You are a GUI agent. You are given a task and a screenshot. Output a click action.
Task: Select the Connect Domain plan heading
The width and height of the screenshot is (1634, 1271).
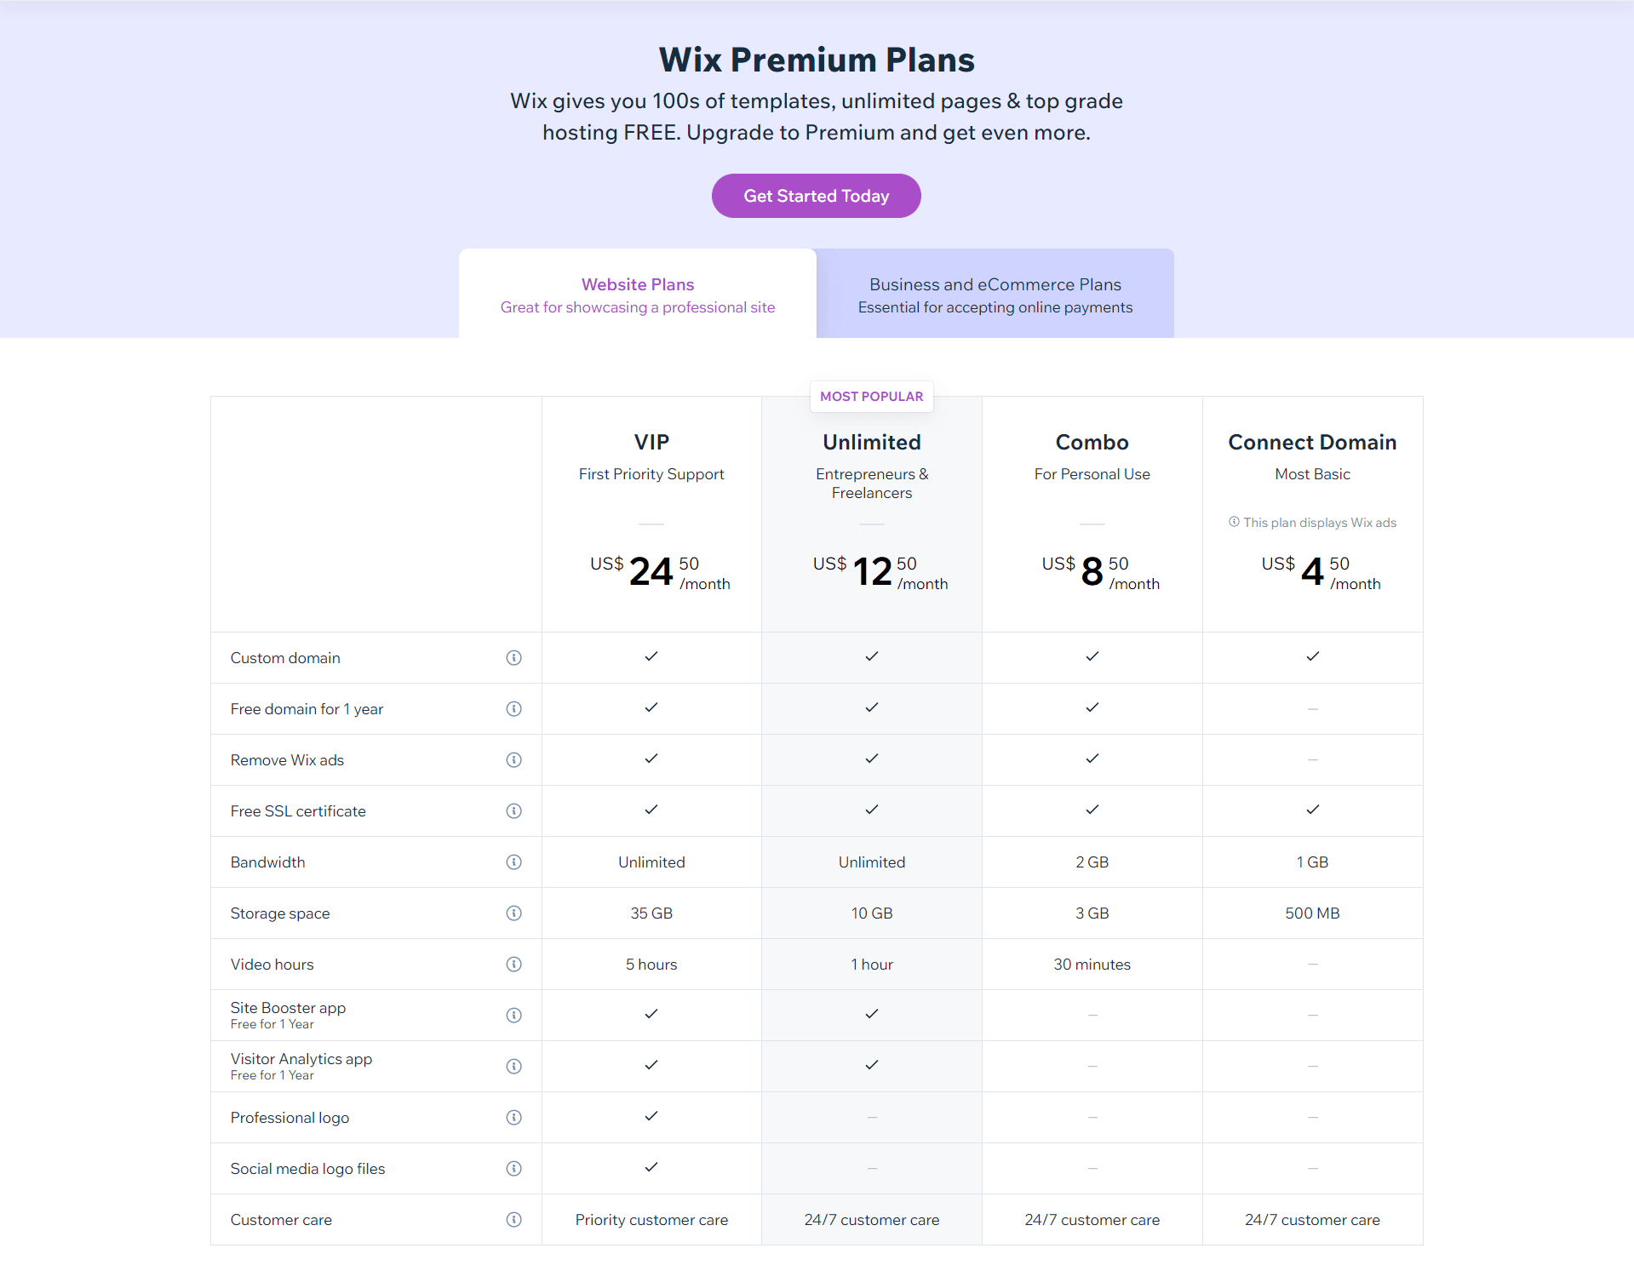tap(1312, 443)
